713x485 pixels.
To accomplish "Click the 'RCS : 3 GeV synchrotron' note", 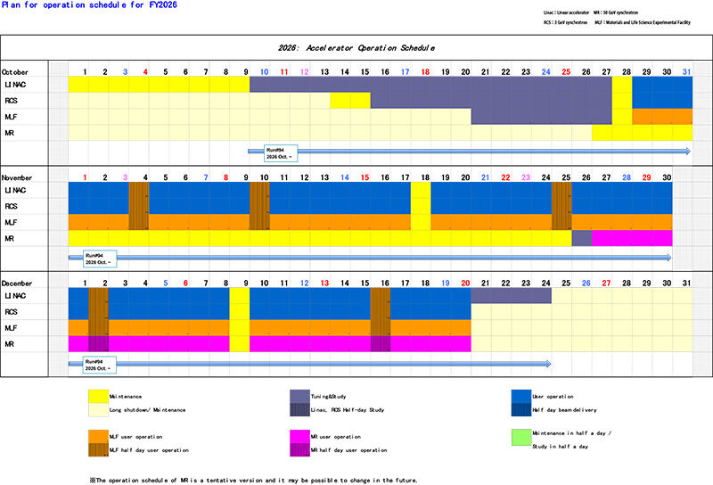I will pos(565,22).
